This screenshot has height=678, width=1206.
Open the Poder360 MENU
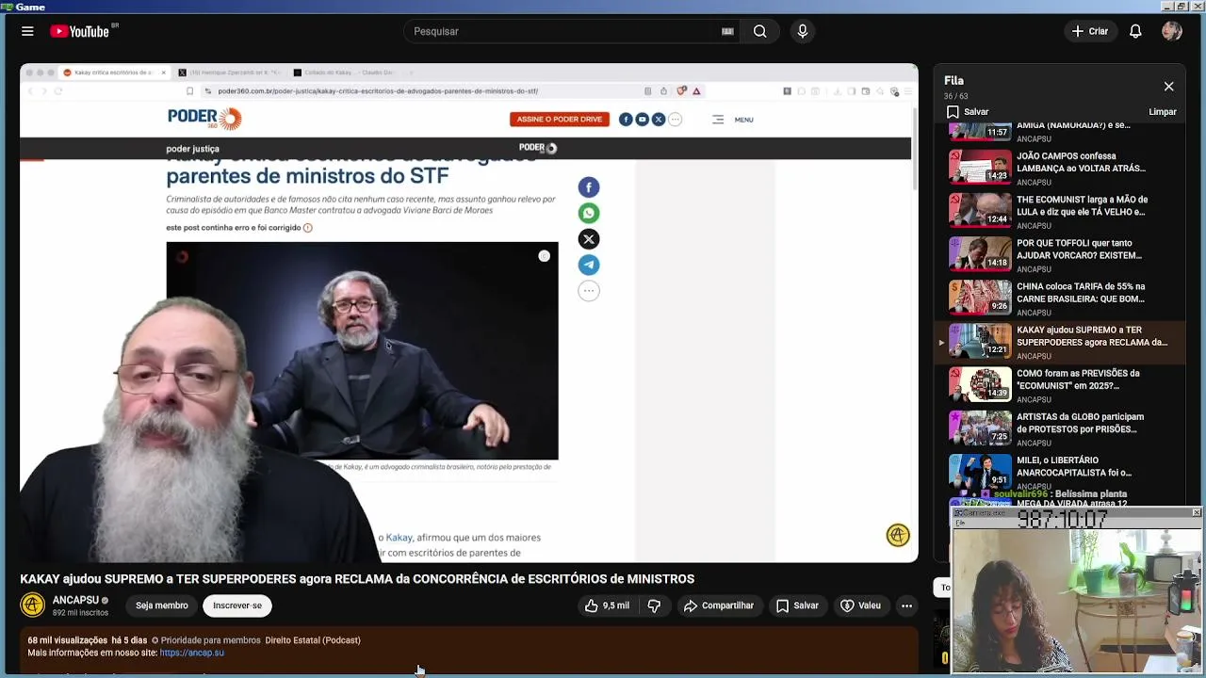[733, 120]
